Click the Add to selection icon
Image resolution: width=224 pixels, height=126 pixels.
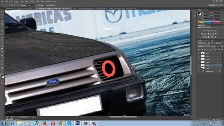(12, 5)
